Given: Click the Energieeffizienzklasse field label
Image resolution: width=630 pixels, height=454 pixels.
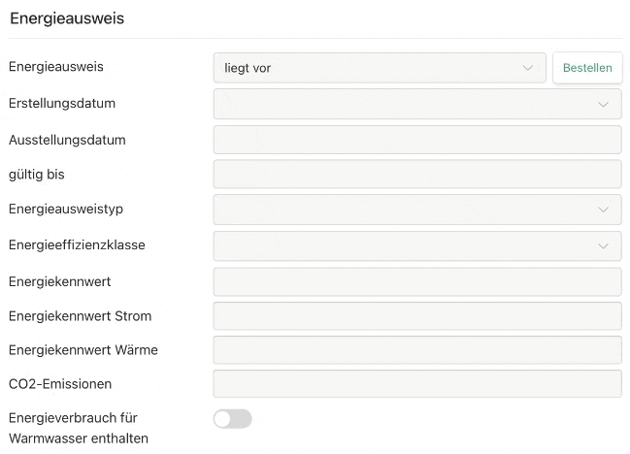Looking at the screenshot, I should pos(77,245).
